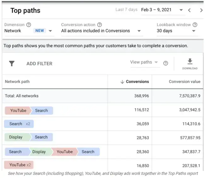205x178 pixels.
Task: Click the conversion value 3,047,942.5
Action: click(x=190, y=110)
